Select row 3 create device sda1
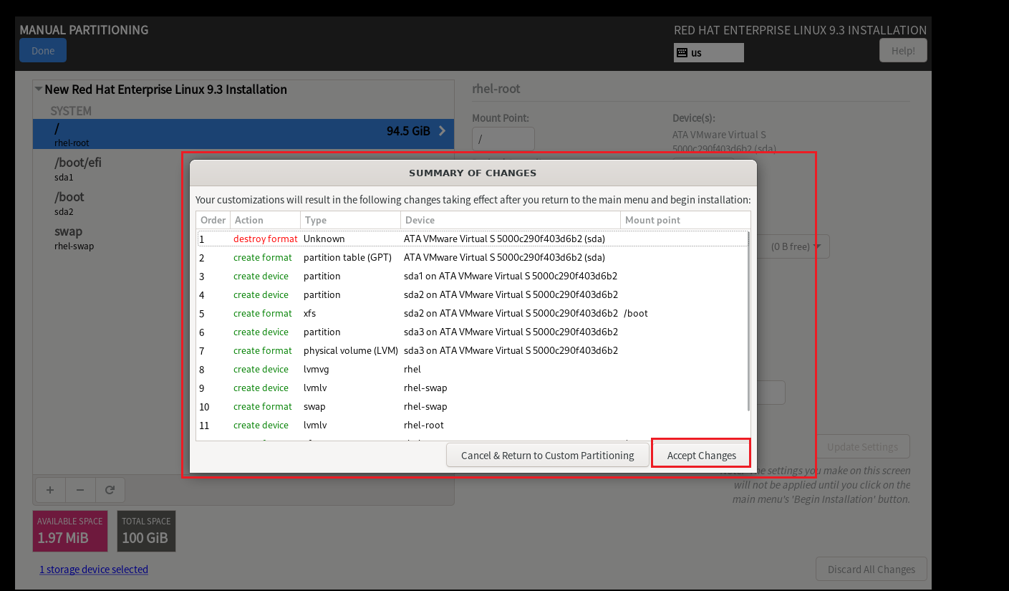The height and width of the screenshot is (591, 1009). (472, 276)
